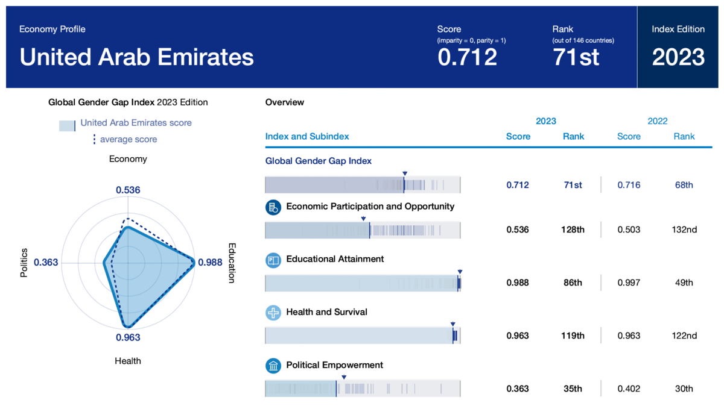Screen dimensions: 724x409
Task: Click the 0.712 score in the header
Action: [x=467, y=57]
